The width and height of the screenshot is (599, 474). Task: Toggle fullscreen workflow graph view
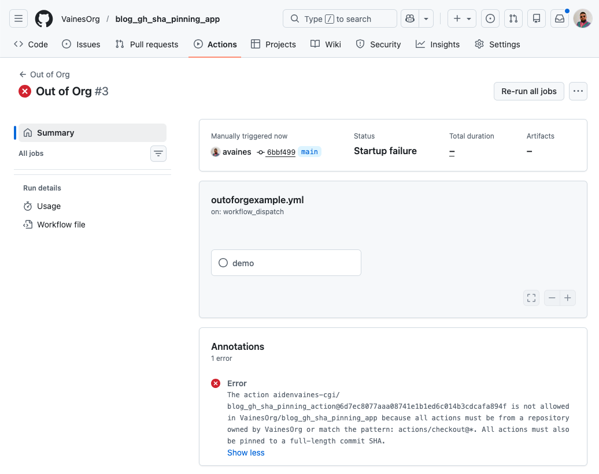531,298
